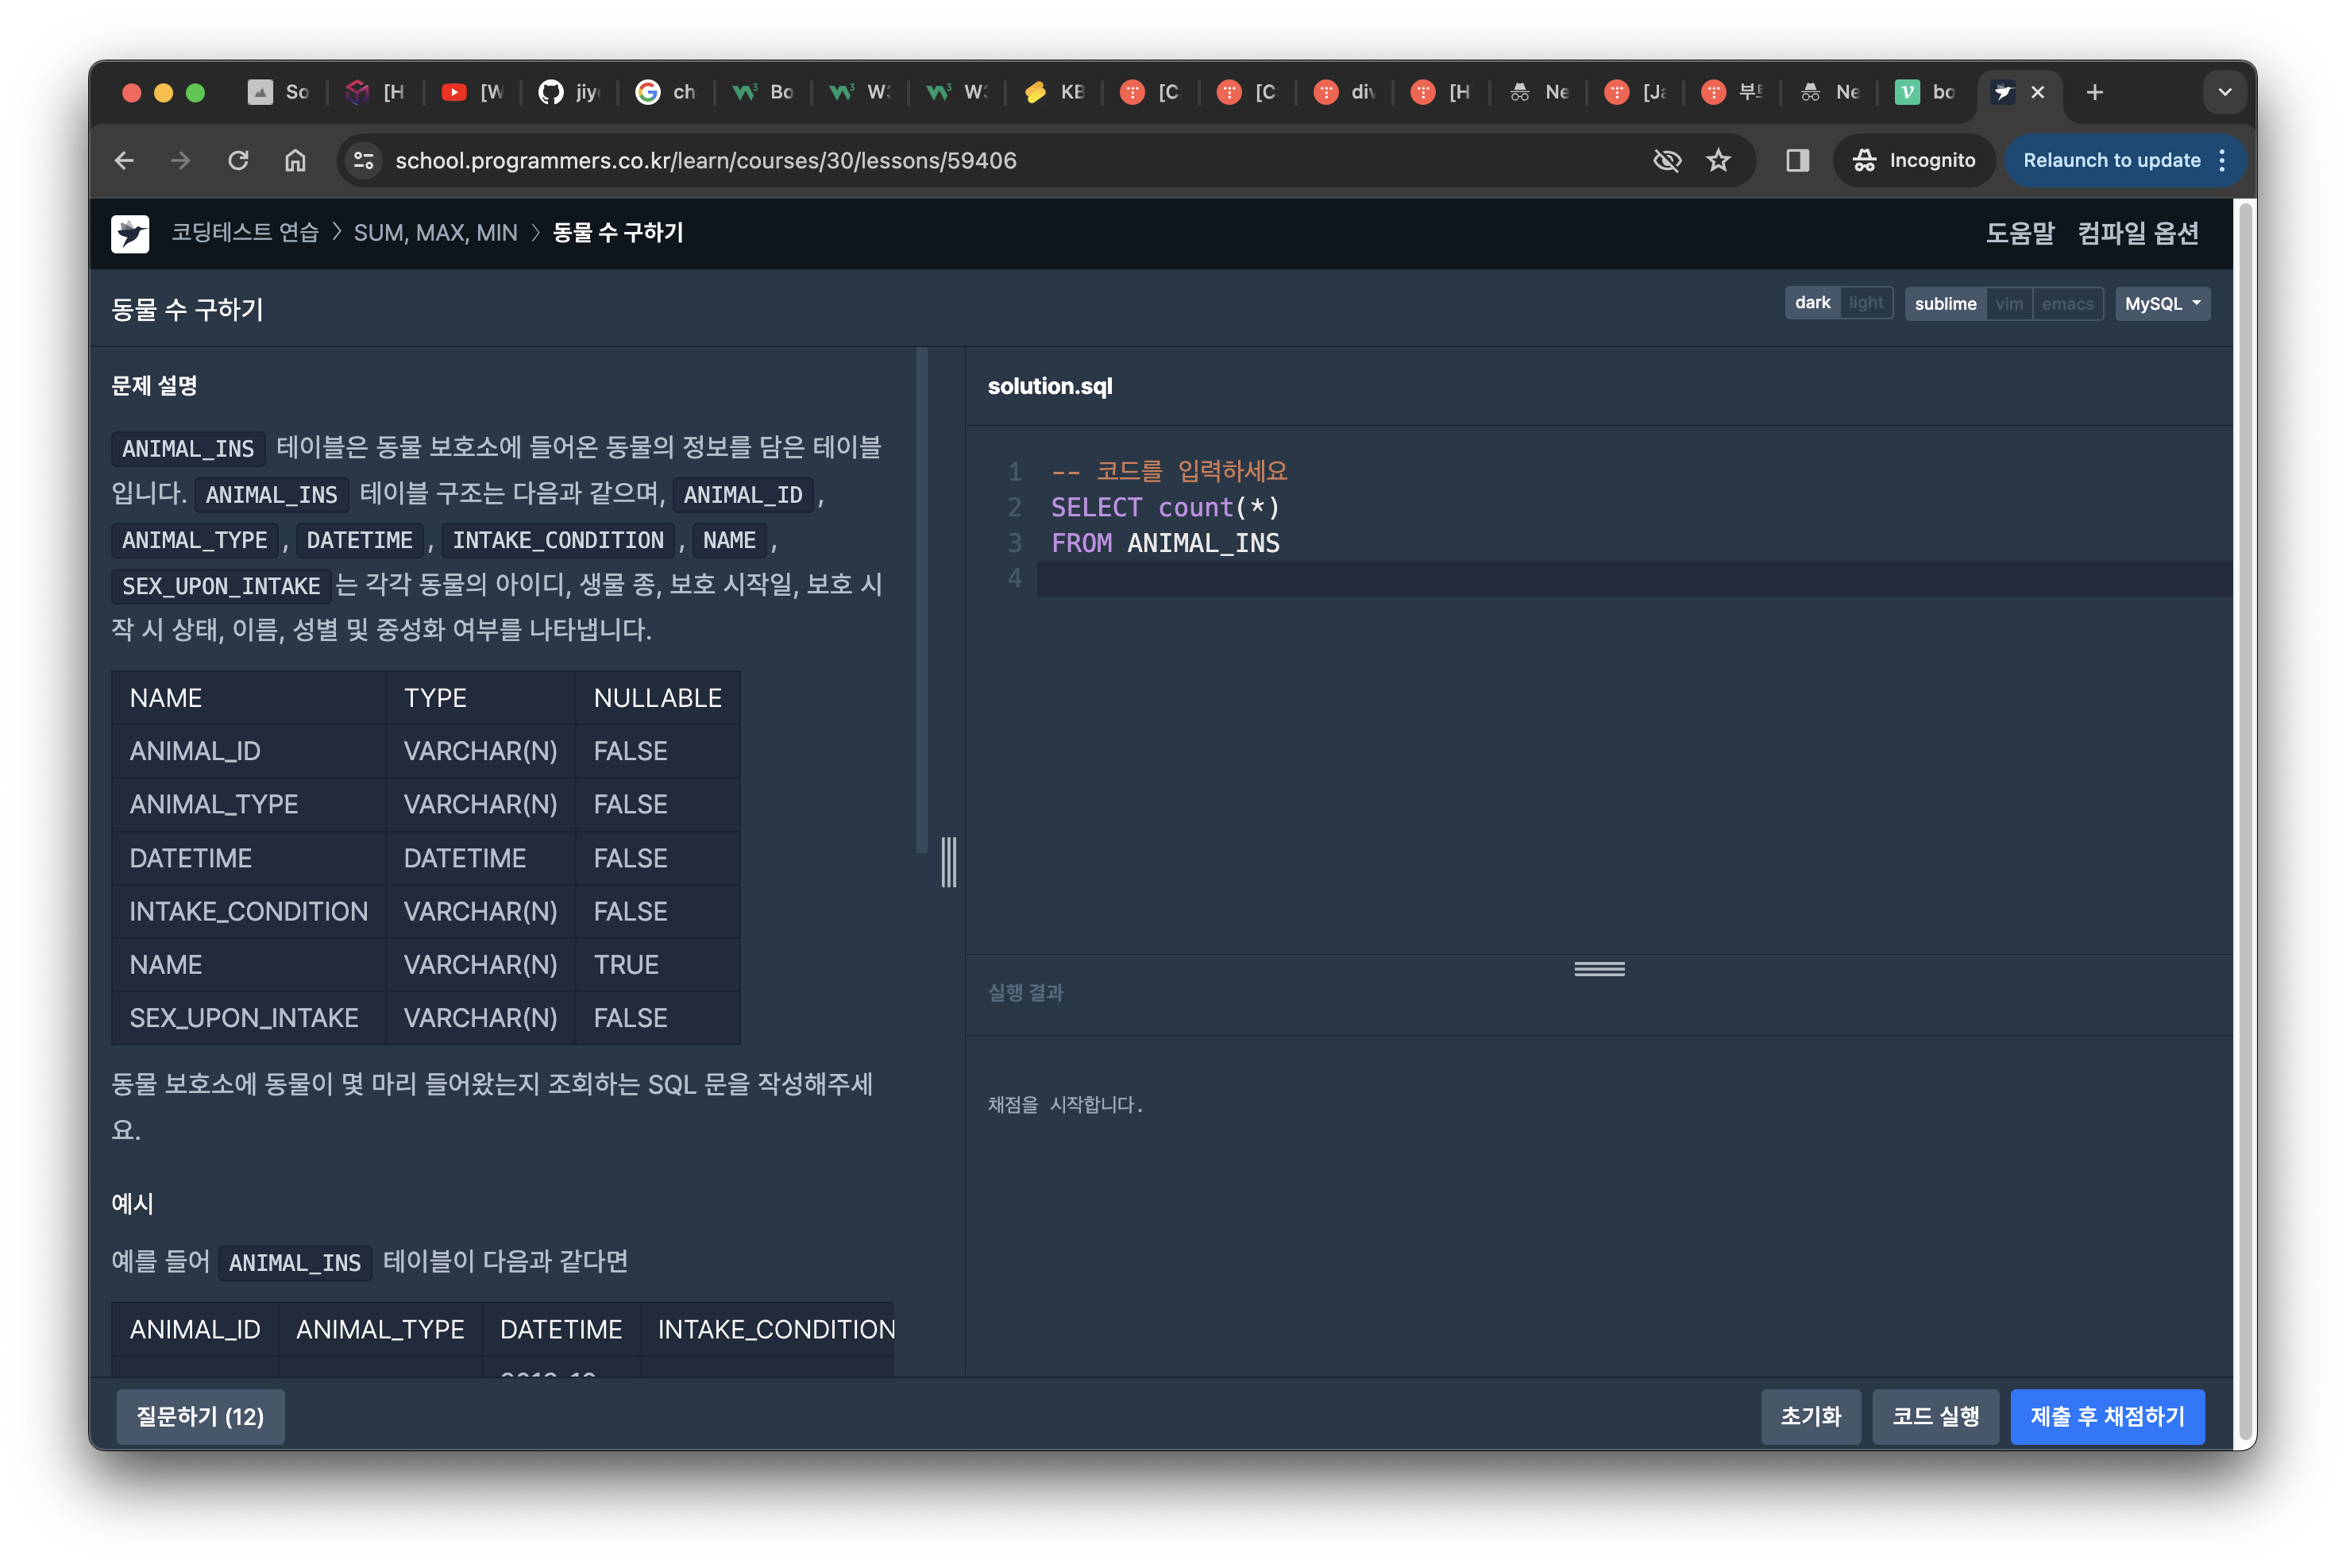Switch the editor theme to light

click(x=1866, y=303)
